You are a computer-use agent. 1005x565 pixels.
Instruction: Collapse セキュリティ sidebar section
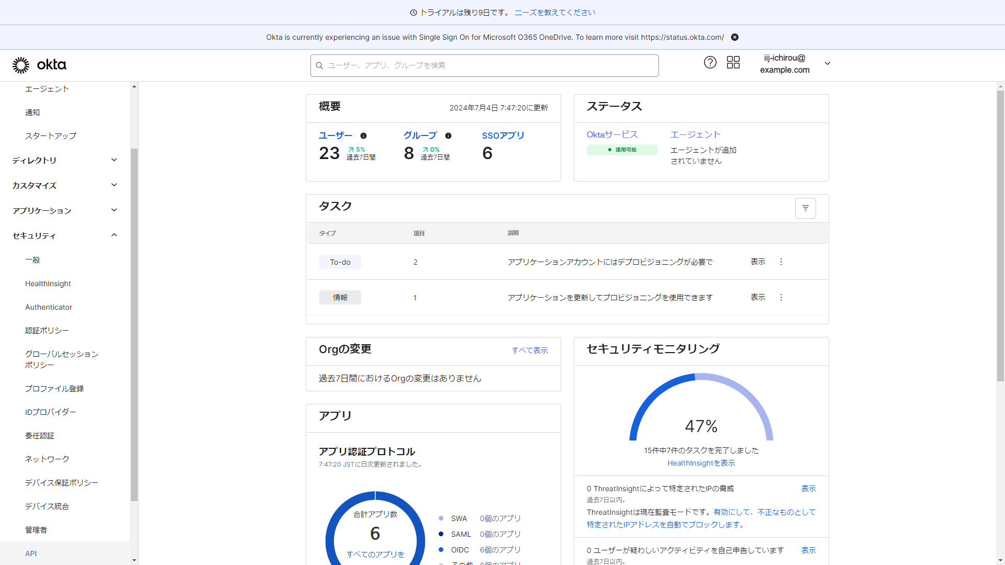[x=65, y=235]
